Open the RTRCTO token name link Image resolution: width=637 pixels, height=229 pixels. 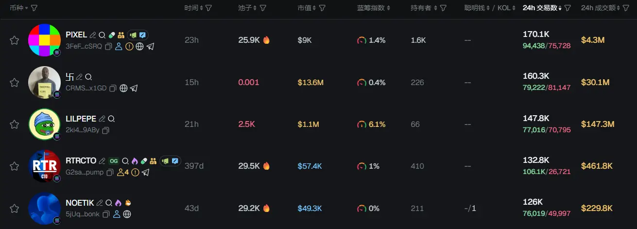tap(81, 161)
